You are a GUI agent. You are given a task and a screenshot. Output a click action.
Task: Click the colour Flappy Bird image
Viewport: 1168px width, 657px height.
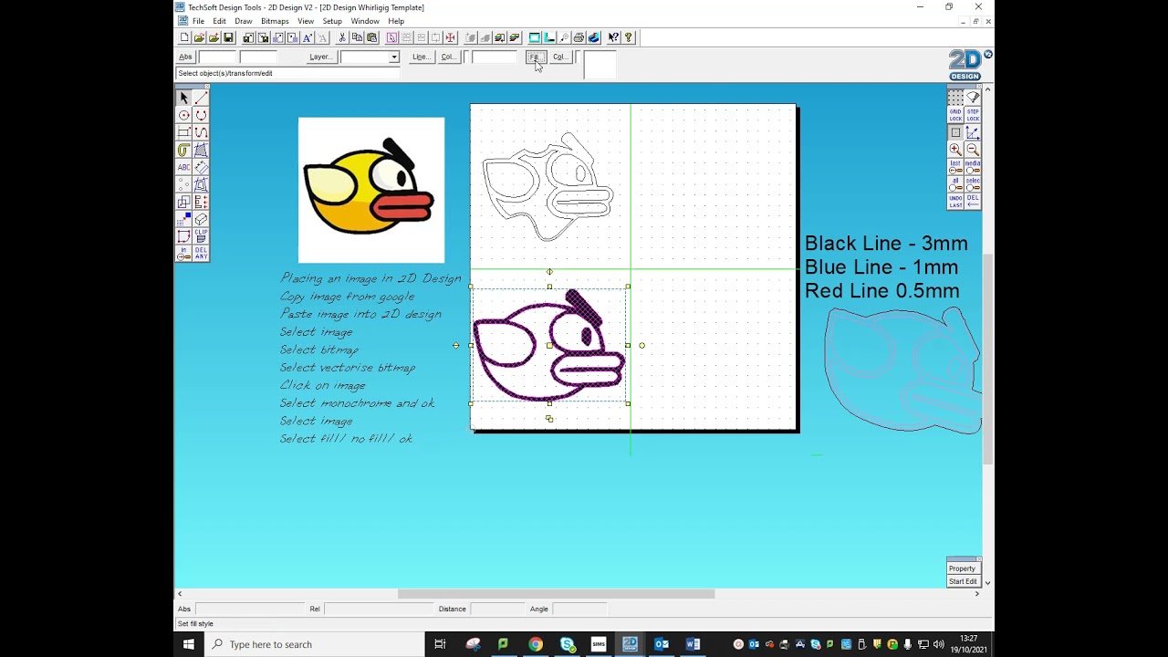[x=371, y=190]
